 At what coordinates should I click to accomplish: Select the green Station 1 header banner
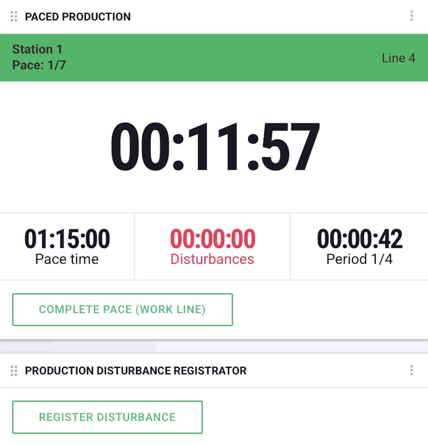pyautogui.click(x=214, y=58)
